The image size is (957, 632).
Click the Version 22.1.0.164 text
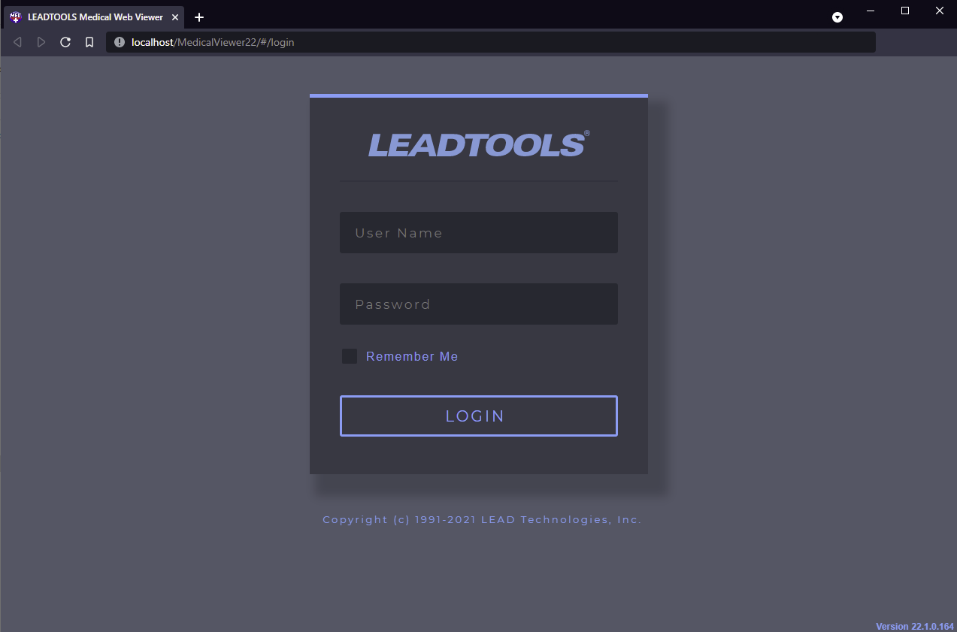(x=915, y=626)
